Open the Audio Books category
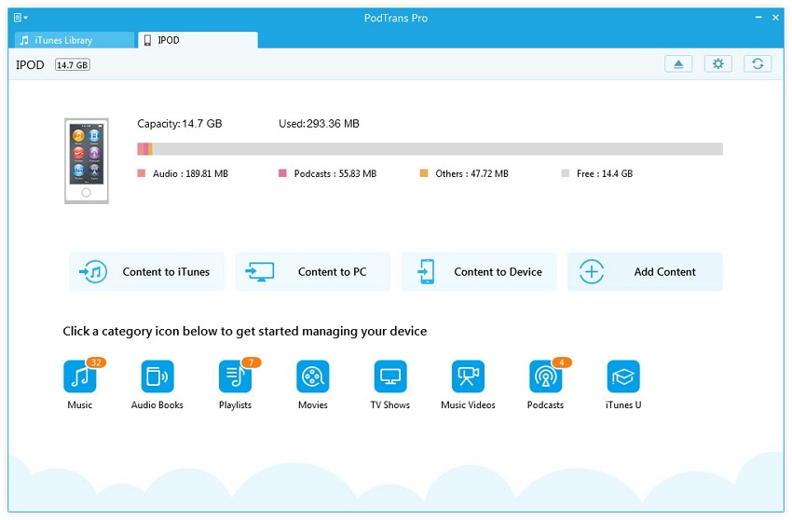The width and height of the screenshot is (792, 520). coord(157,376)
